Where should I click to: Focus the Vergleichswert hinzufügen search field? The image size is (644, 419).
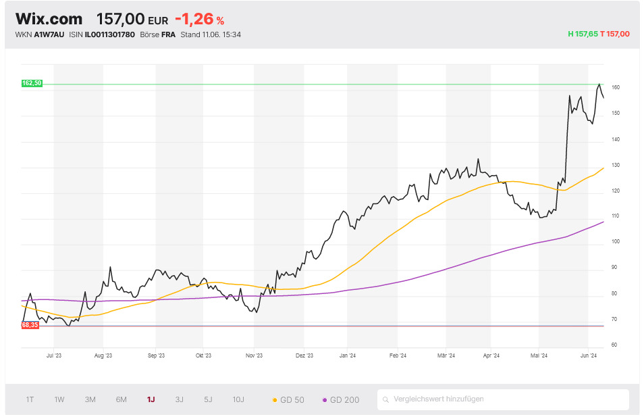coord(503,399)
